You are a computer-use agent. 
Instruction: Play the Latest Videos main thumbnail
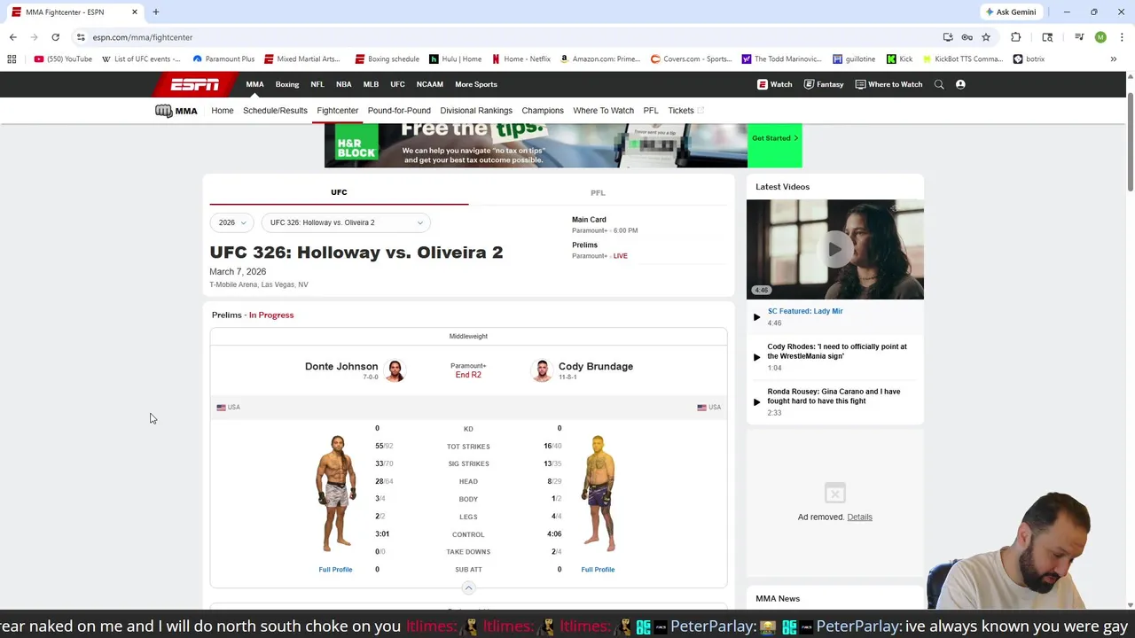(x=834, y=249)
